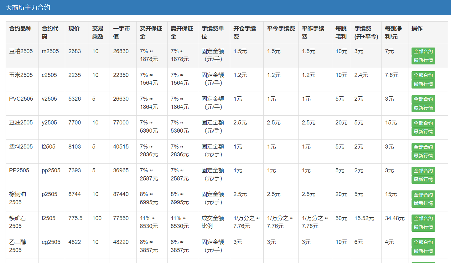Open 全部合约 for 铁矿石2505
Screen dimensions: 451x263
click(x=423, y=219)
